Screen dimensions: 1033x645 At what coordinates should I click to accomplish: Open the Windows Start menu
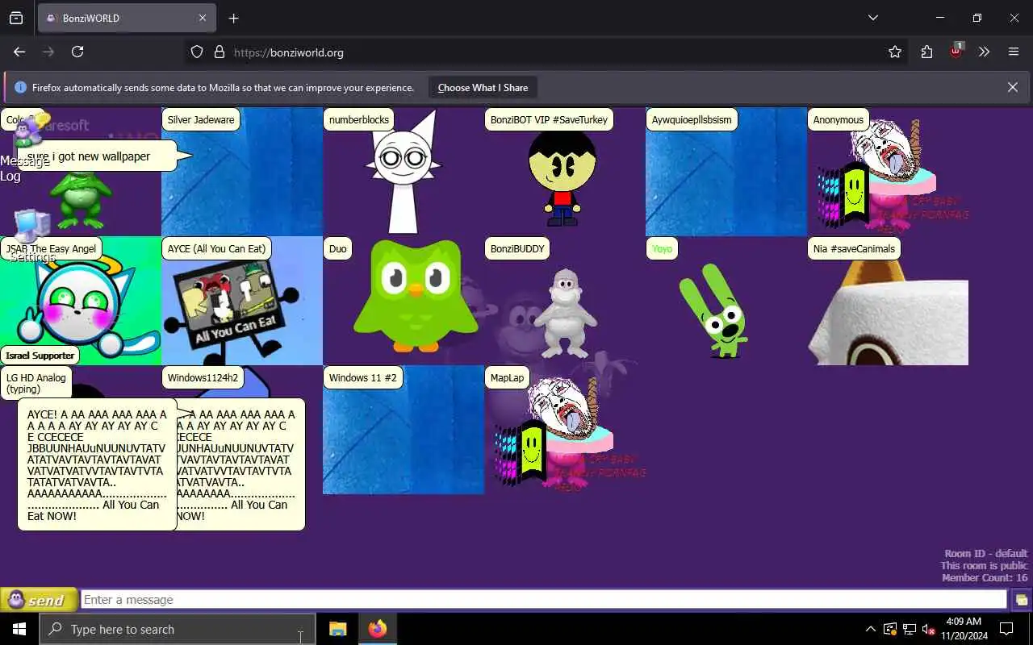point(19,629)
